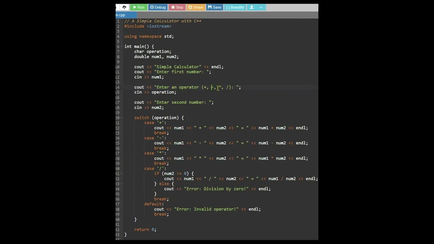Viewport: 434px width, 244px height.
Task: Select the main.cpp file tab
Action: click(126, 15)
